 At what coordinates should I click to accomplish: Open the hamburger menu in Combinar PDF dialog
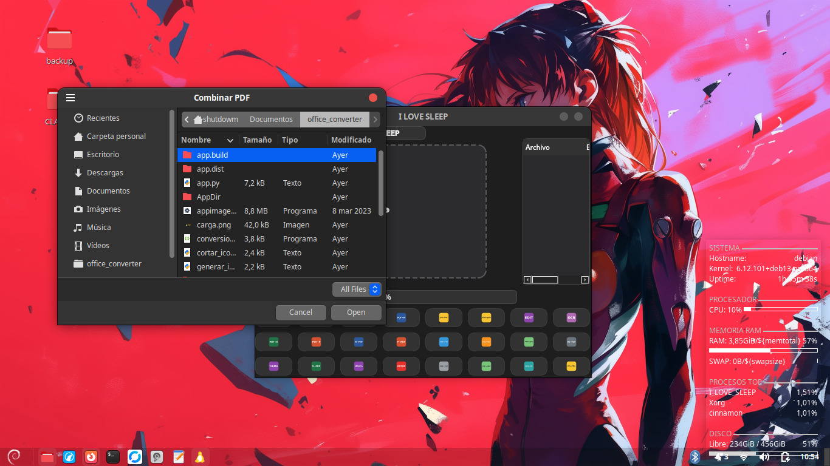70,98
